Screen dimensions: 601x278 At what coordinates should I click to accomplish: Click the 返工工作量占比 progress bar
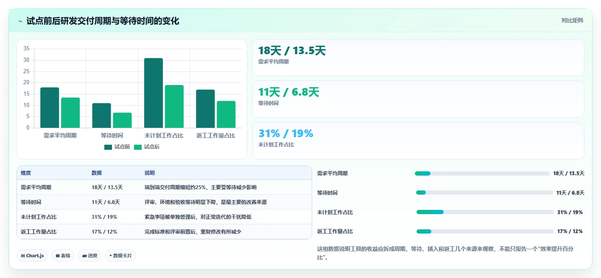click(x=485, y=231)
